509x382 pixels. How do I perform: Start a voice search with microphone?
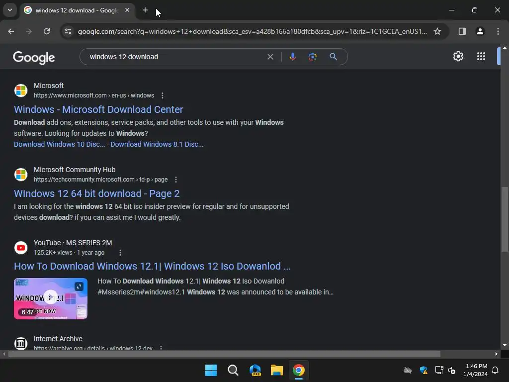292,57
